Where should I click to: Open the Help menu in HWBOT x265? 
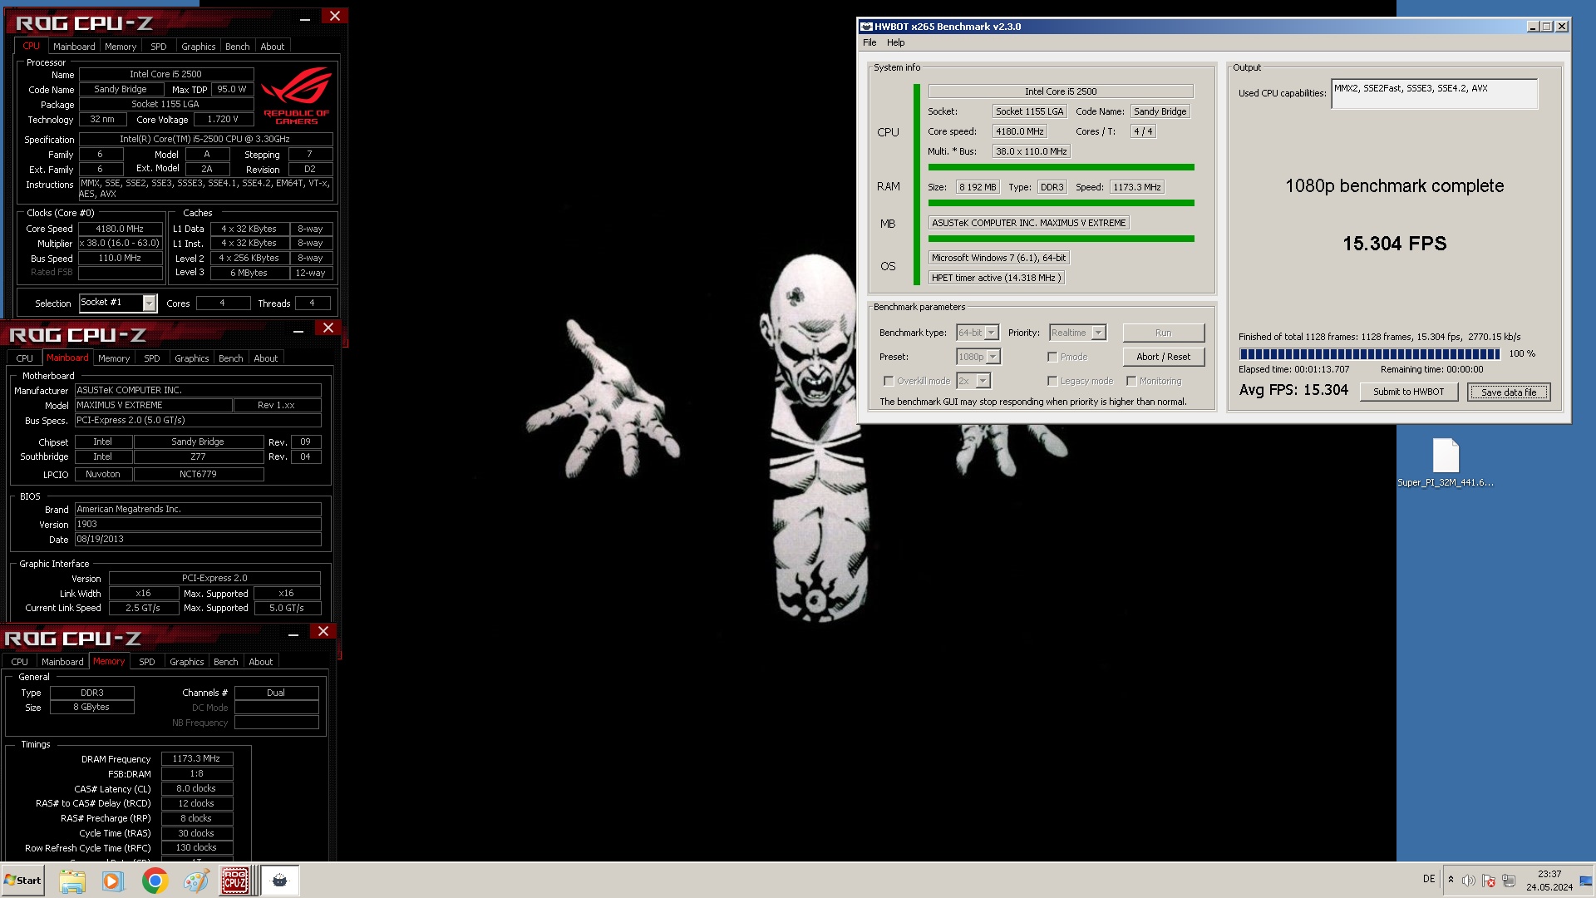point(895,42)
